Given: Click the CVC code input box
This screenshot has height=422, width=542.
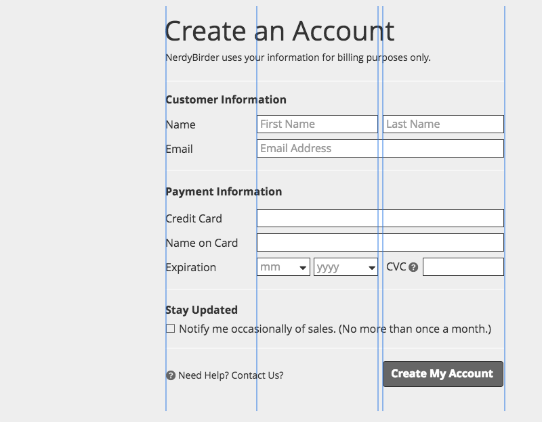Looking at the screenshot, I should 463,267.
